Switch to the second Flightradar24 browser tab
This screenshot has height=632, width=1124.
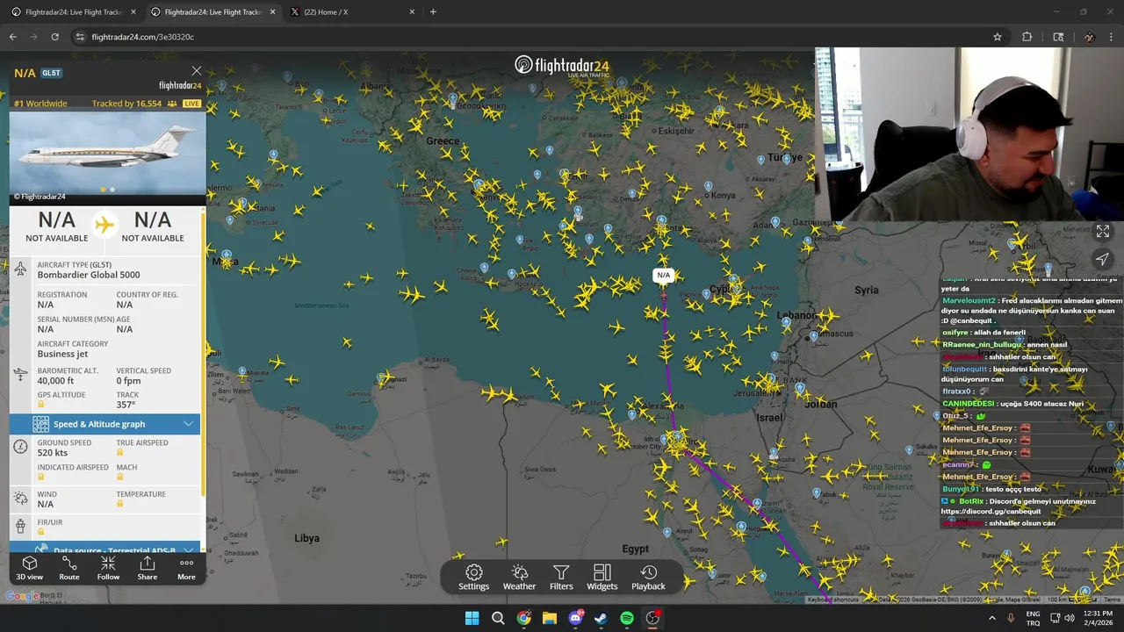click(x=213, y=12)
